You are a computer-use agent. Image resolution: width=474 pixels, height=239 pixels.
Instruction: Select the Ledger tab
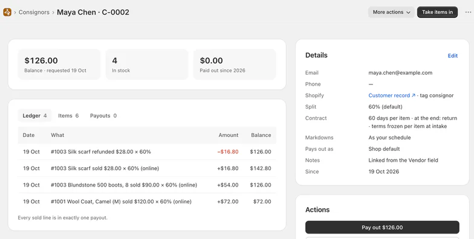click(x=34, y=116)
